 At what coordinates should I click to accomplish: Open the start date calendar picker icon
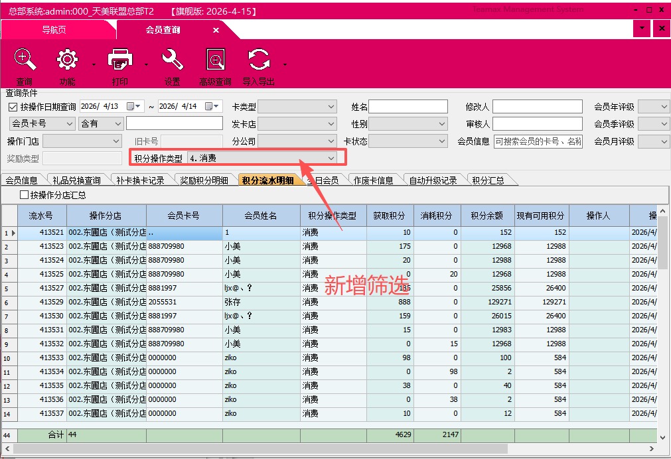click(x=131, y=106)
